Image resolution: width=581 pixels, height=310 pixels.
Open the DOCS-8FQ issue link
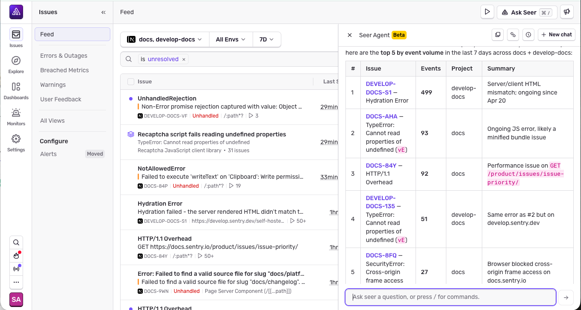[x=381, y=255]
